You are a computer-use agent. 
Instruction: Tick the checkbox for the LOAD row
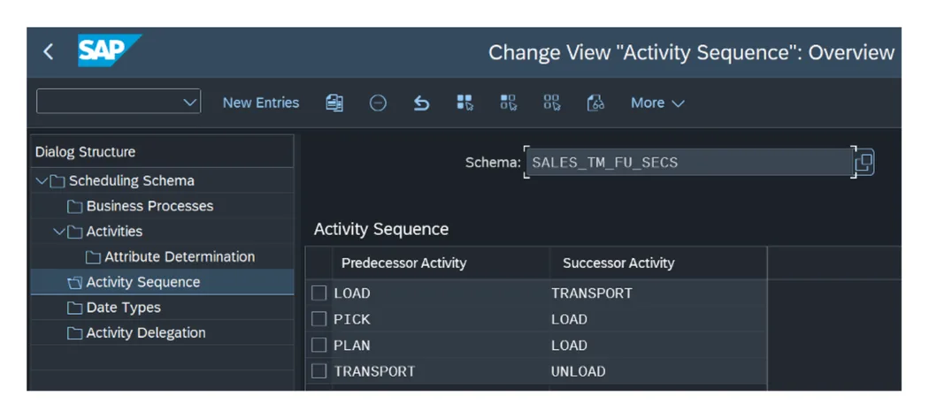point(319,293)
